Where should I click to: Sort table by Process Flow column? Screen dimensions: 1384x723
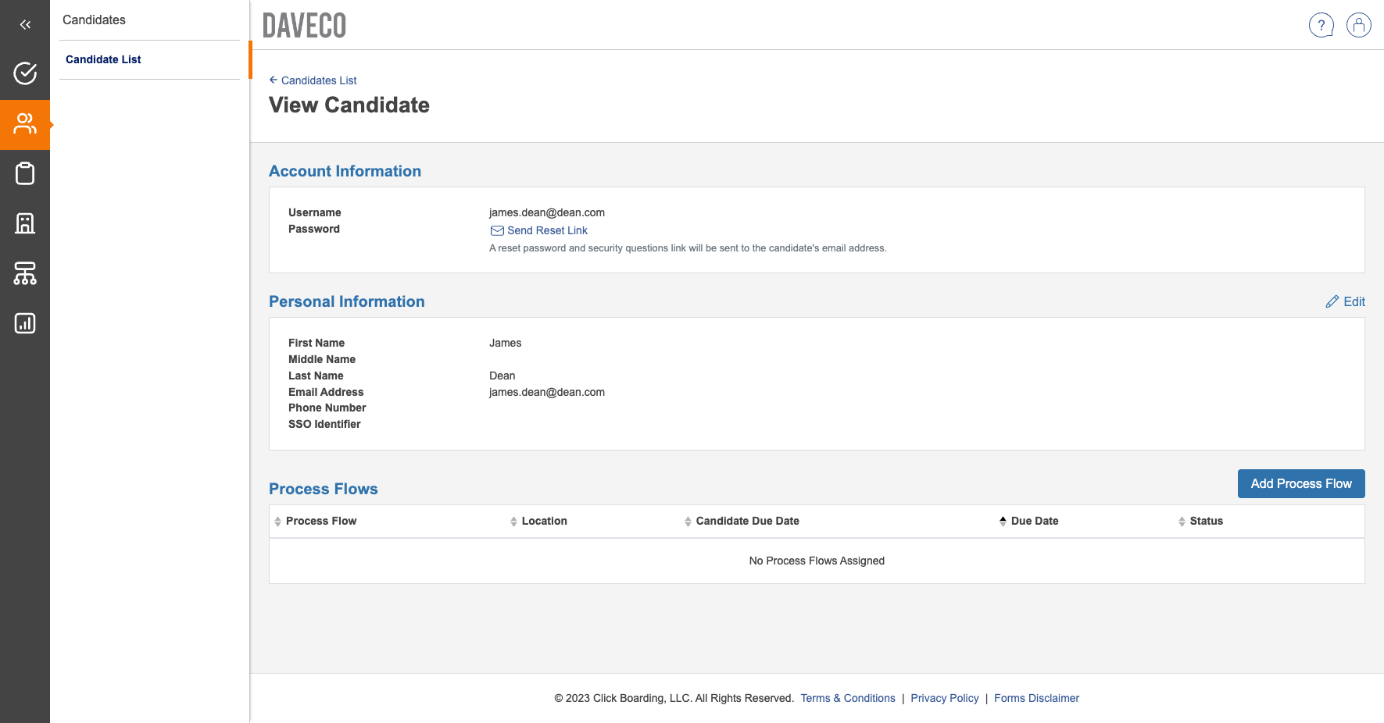pos(320,521)
